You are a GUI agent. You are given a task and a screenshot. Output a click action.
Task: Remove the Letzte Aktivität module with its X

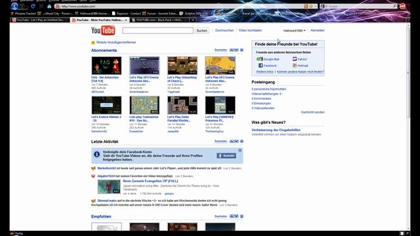coord(241,142)
